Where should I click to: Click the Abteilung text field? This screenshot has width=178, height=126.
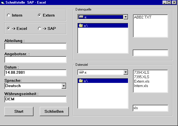pyautogui.click(x=35, y=46)
